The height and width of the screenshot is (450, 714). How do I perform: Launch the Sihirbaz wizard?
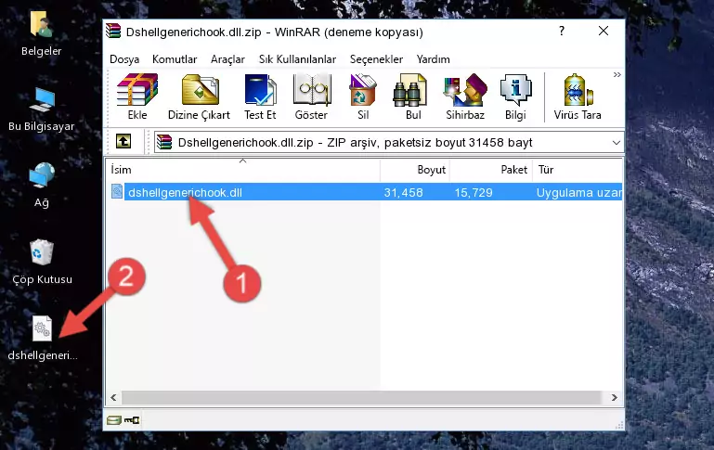click(465, 96)
